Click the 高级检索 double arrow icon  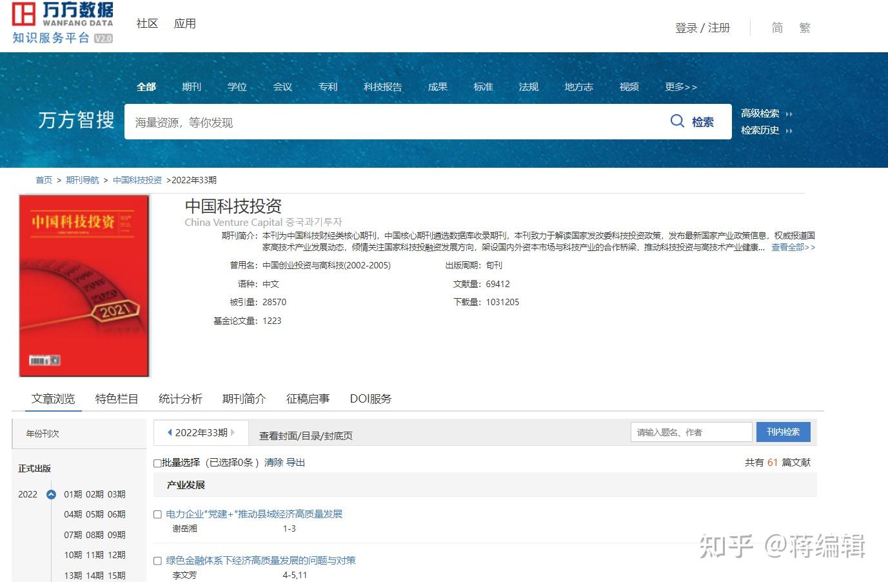(x=789, y=114)
